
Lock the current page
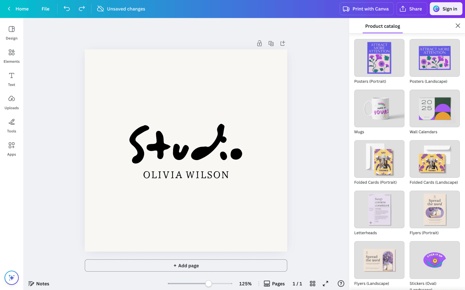pos(259,43)
